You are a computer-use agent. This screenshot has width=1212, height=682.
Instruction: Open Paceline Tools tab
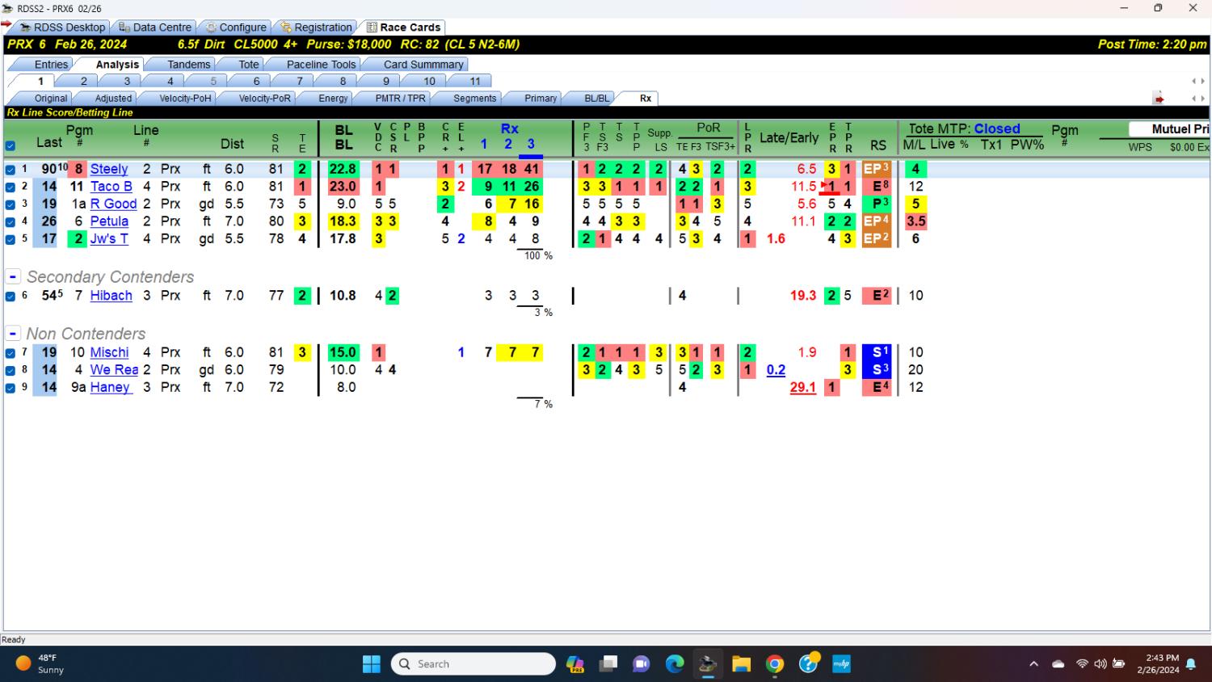point(321,65)
